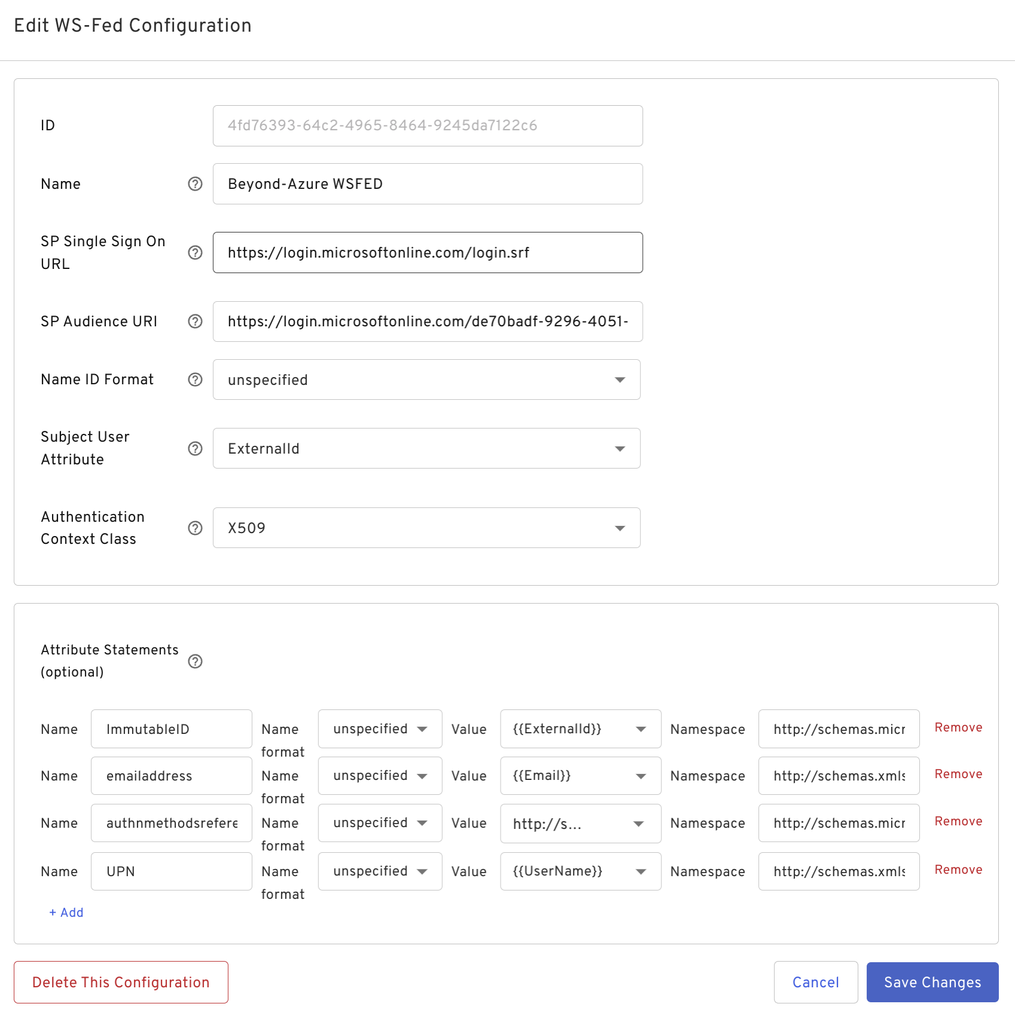The height and width of the screenshot is (1016, 1015).
Task: Cancel editing the configuration
Action: 815,982
